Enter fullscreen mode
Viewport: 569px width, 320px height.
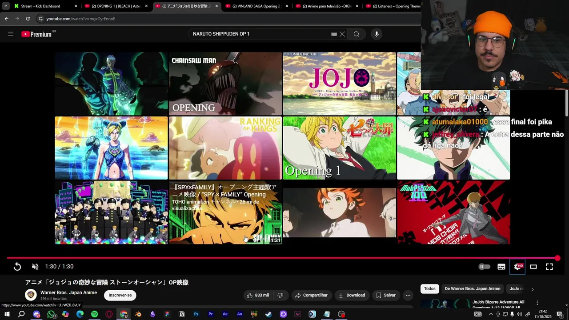[x=549, y=267]
